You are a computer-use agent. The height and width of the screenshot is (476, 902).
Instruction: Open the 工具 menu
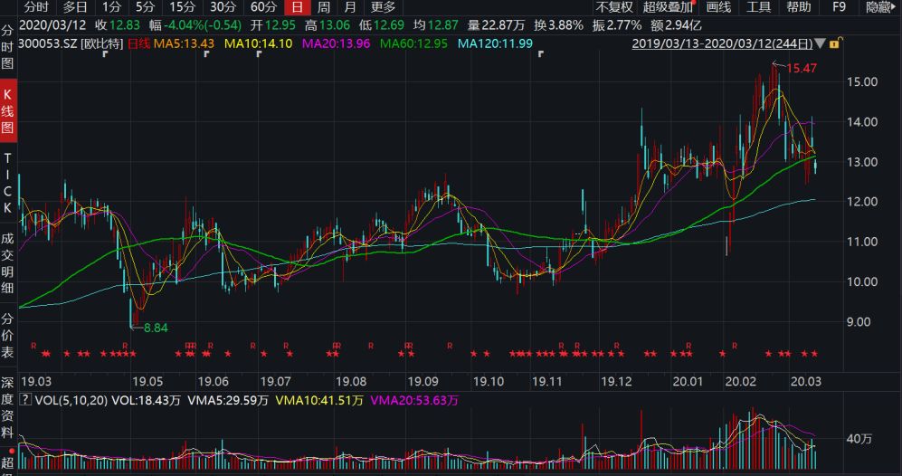tap(758, 7)
